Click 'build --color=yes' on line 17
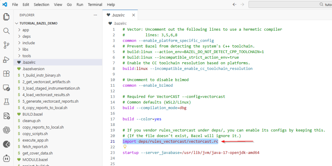This screenshot has height=166, width=332. pyautogui.click(x=142, y=119)
